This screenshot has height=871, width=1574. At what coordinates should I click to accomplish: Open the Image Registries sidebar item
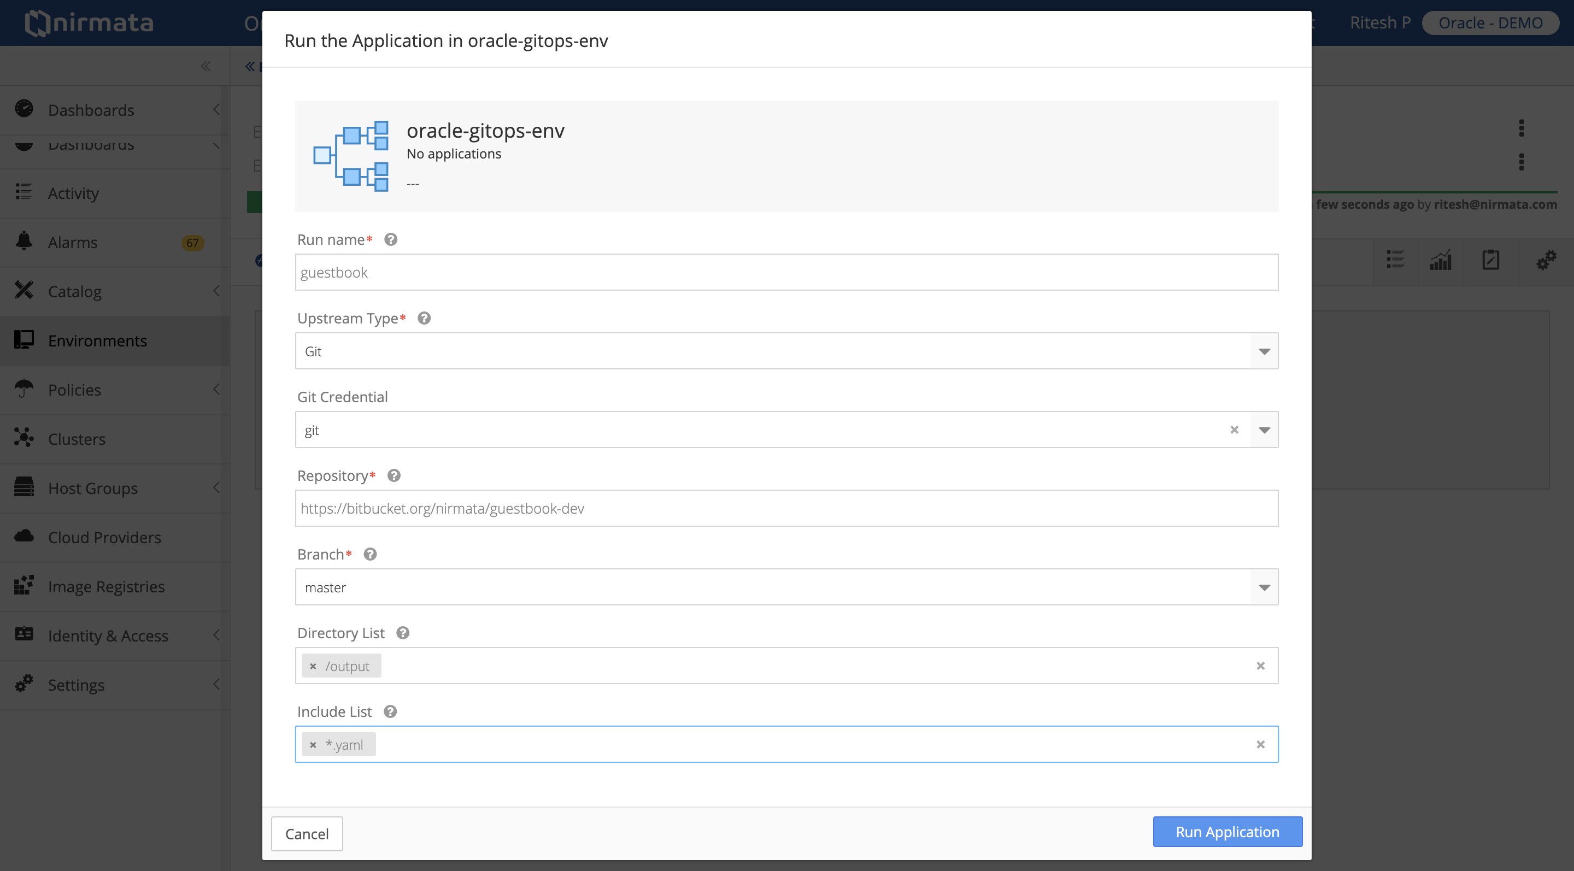[x=105, y=586]
